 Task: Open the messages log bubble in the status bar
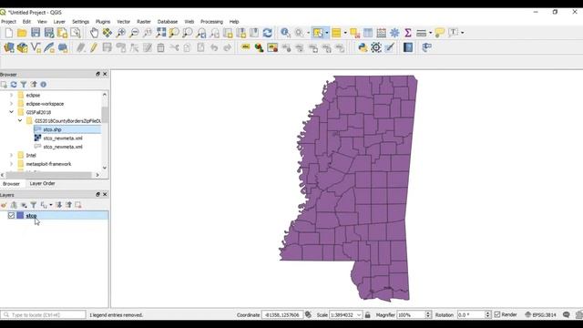tap(567, 314)
